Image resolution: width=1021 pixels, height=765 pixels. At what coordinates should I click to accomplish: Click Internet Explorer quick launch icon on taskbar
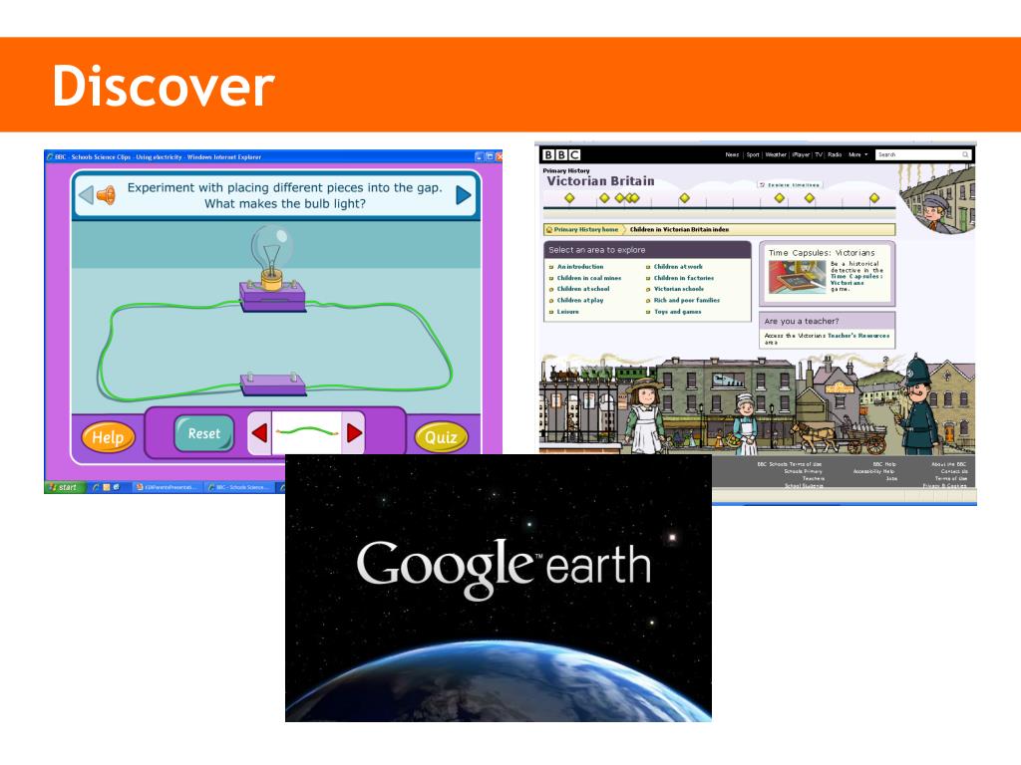pyautogui.click(x=97, y=486)
